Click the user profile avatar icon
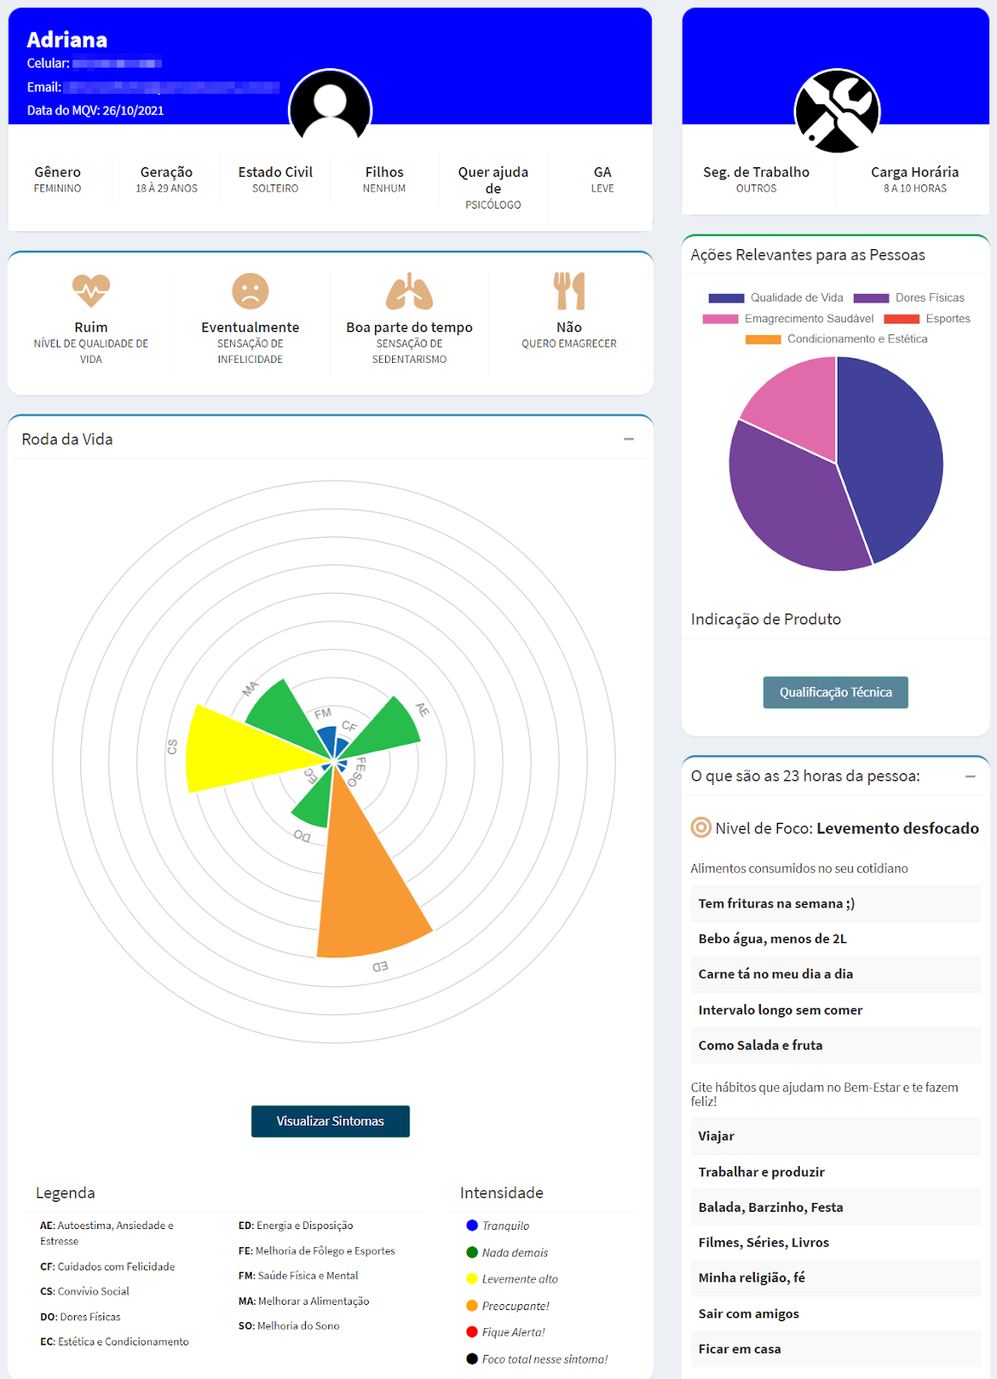This screenshot has width=997, height=1379. click(330, 109)
